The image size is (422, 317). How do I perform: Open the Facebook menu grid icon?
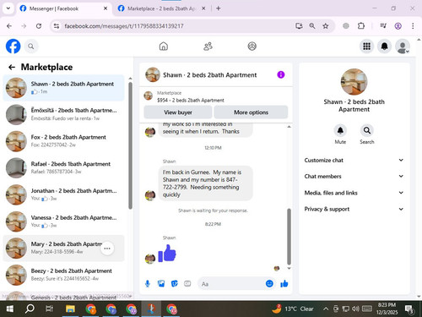[366, 46]
